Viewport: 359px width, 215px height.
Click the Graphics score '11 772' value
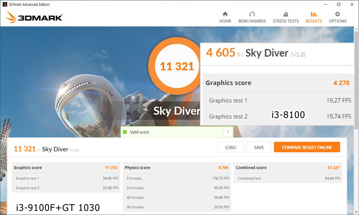click(111, 168)
